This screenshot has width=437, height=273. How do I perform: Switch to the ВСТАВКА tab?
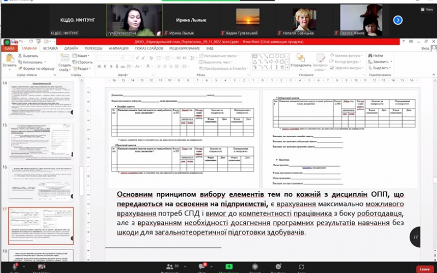pos(50,49)
